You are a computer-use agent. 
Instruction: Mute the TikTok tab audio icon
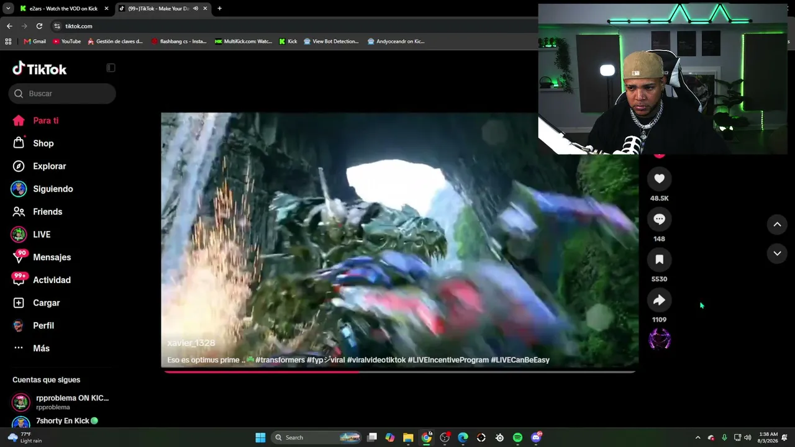pyautogui.click(x=196, y=9)
